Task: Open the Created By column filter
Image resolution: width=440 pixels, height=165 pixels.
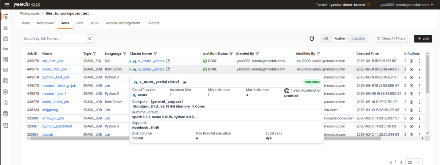Action: click(x=257, y=54)
